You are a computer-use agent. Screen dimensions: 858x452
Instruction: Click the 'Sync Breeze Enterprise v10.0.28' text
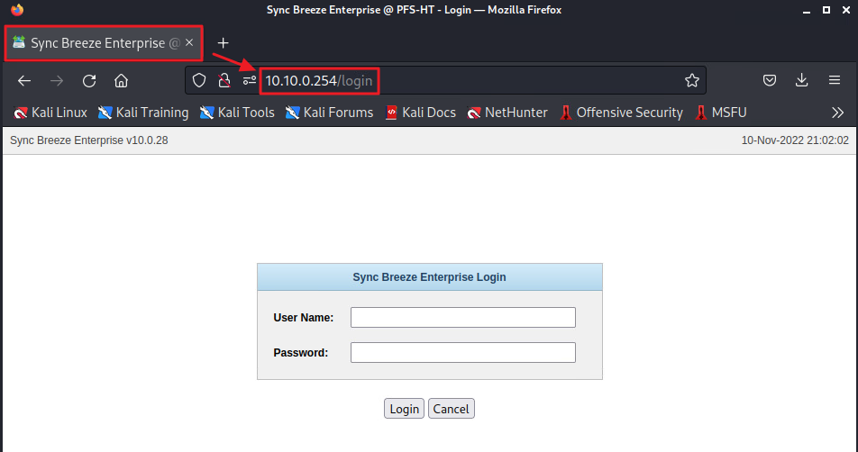pyautogui.click(x=89, y=140)
